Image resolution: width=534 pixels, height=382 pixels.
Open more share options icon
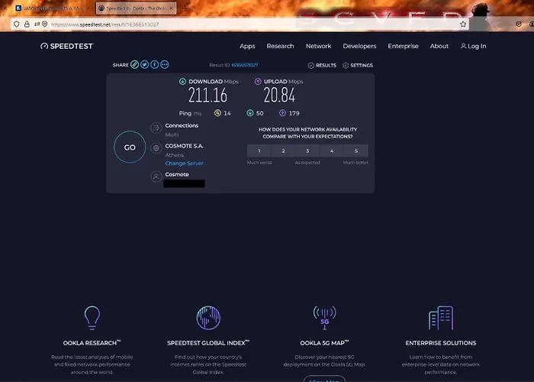[x=165, y=64]
